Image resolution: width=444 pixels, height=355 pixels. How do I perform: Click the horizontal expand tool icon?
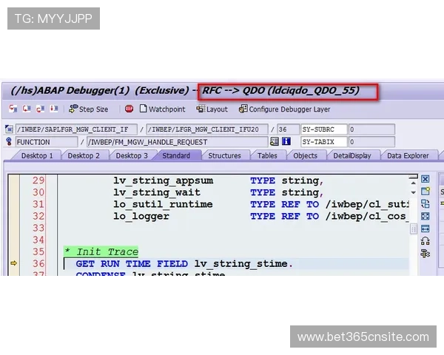coord(425,229)
